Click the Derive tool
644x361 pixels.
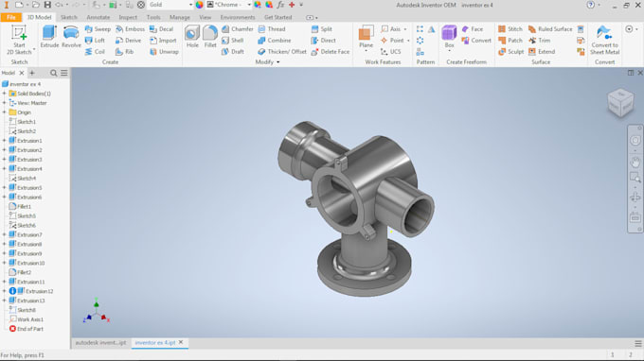click(x=129, y=40)
